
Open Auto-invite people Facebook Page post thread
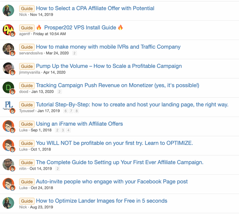[x=112, y=182]
